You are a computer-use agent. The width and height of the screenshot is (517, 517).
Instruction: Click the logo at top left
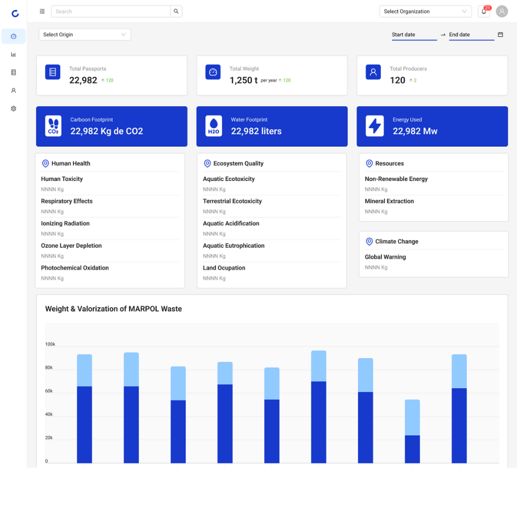coord(15,13)
